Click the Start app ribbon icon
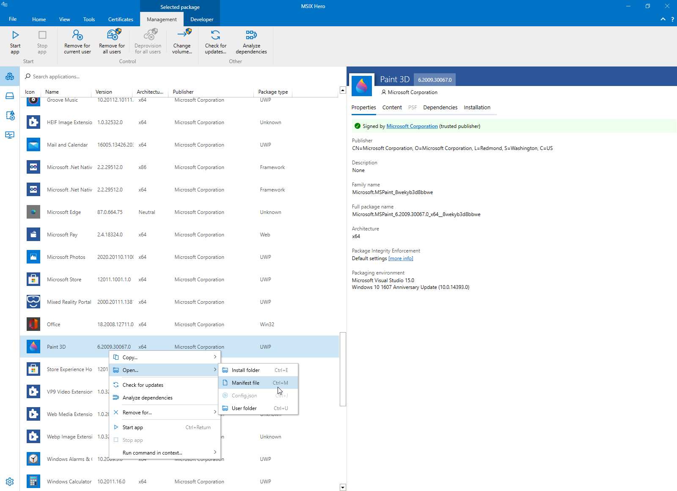 [15, 35]
